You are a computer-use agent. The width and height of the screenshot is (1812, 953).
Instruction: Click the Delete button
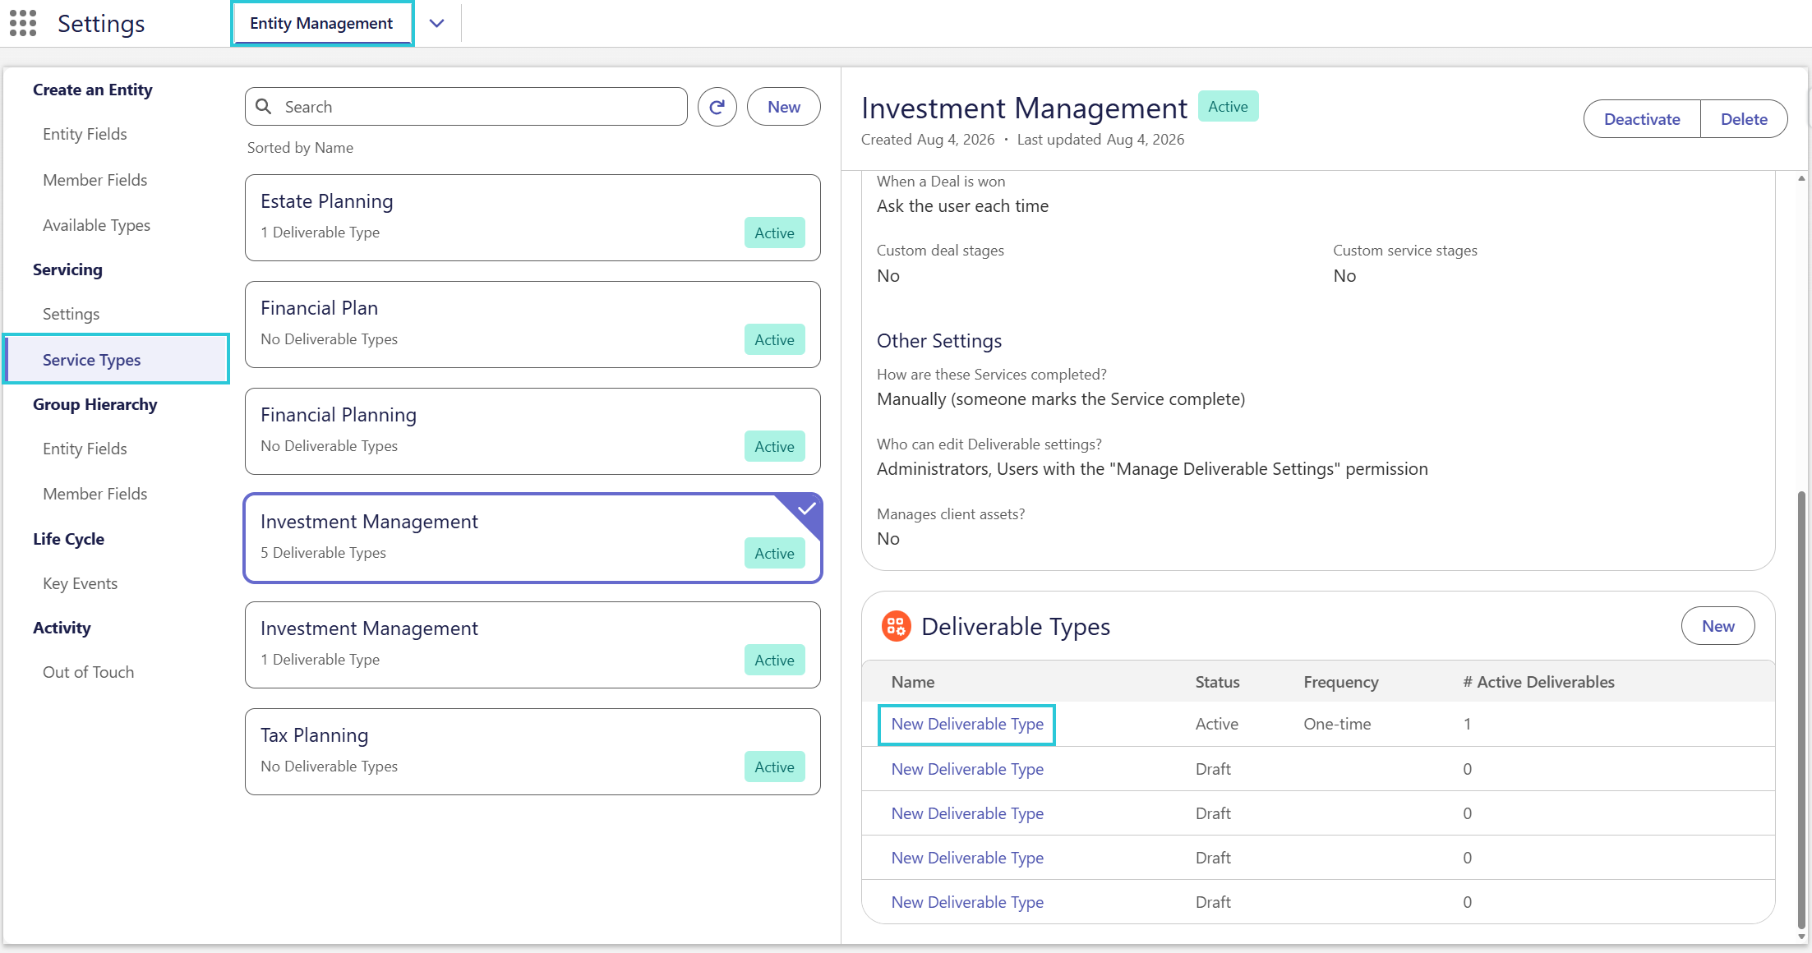tap(1744, 119)
